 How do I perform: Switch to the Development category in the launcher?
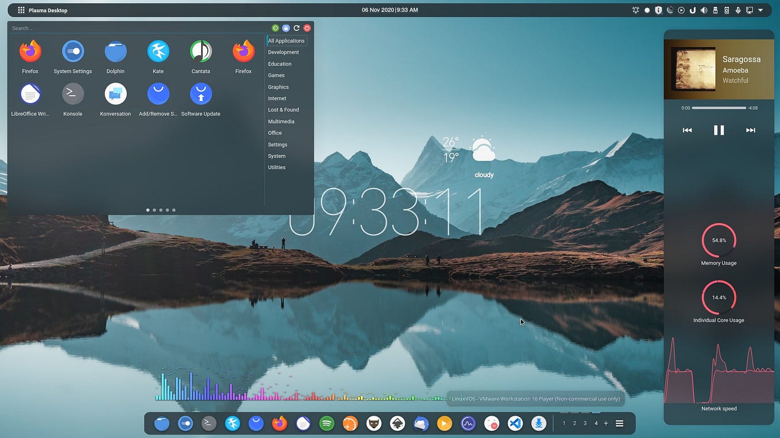click(283, 52)
